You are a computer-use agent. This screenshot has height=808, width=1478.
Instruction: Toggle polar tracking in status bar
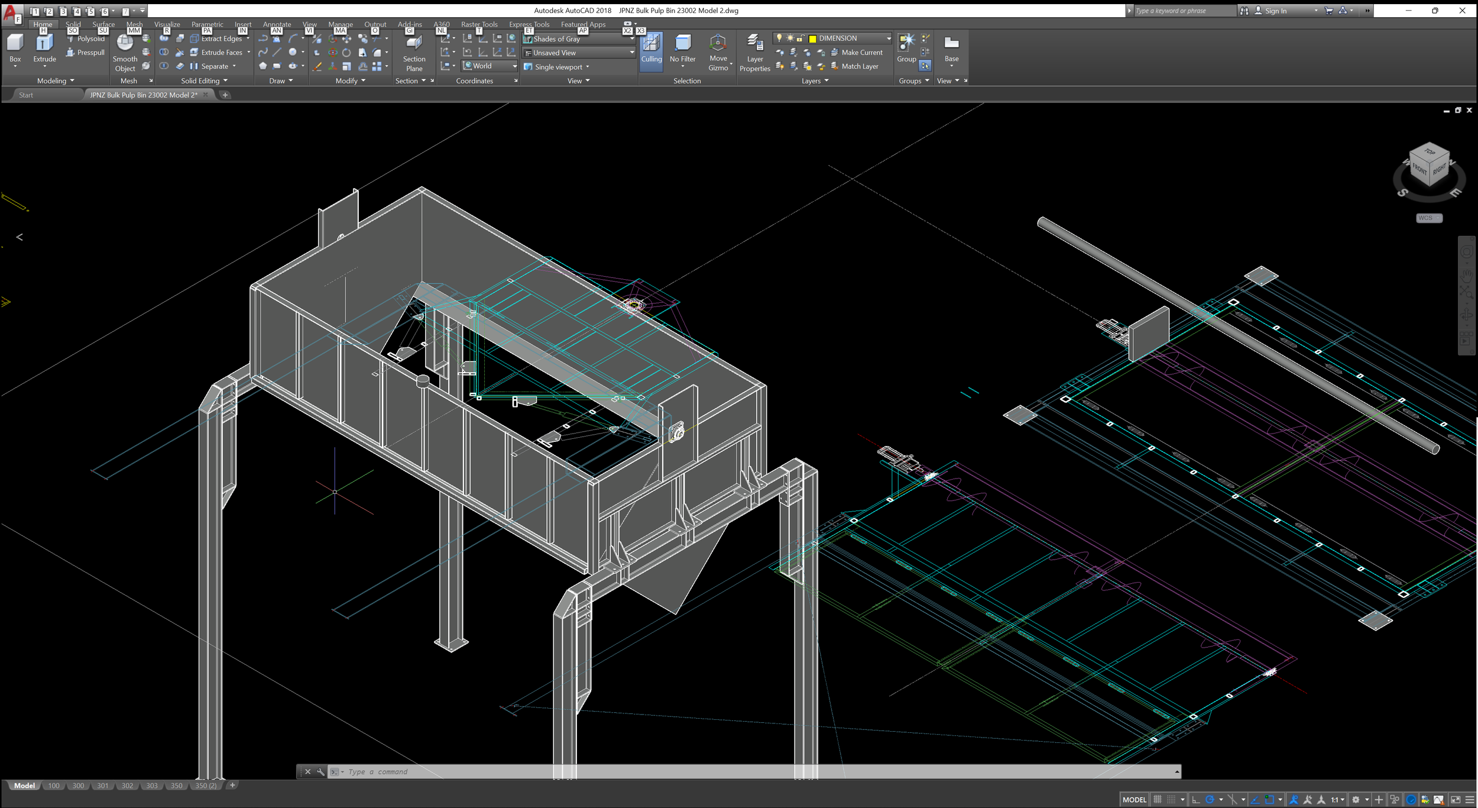coord(1210,800)
